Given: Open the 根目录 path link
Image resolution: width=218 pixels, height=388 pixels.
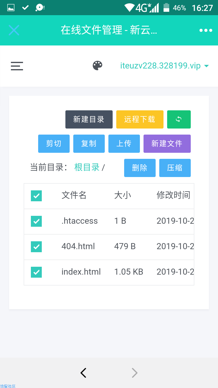Looking at the screenshot, I should [87, 167].
